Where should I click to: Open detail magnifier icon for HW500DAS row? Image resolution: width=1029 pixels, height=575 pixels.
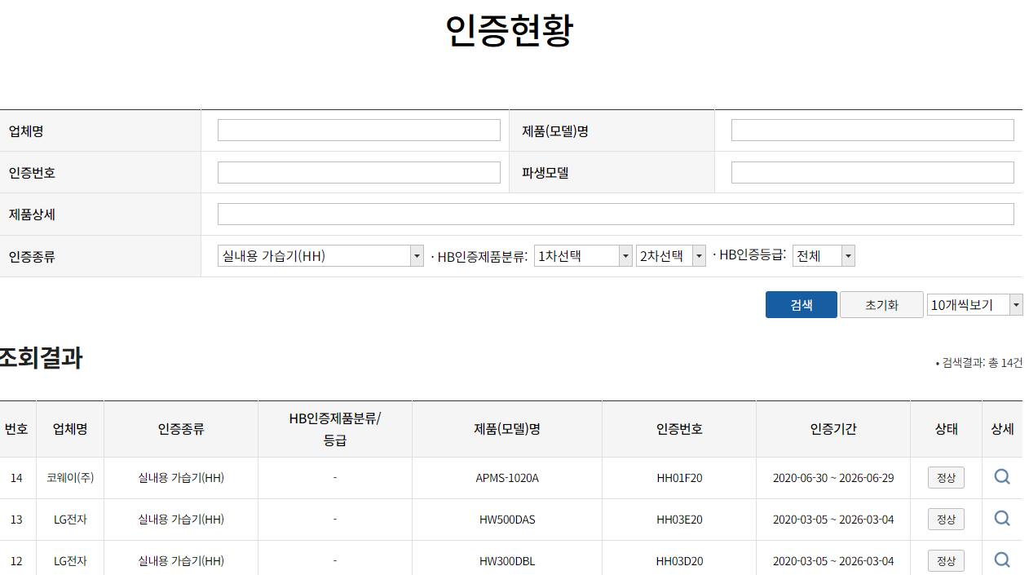pos(1002,519)
